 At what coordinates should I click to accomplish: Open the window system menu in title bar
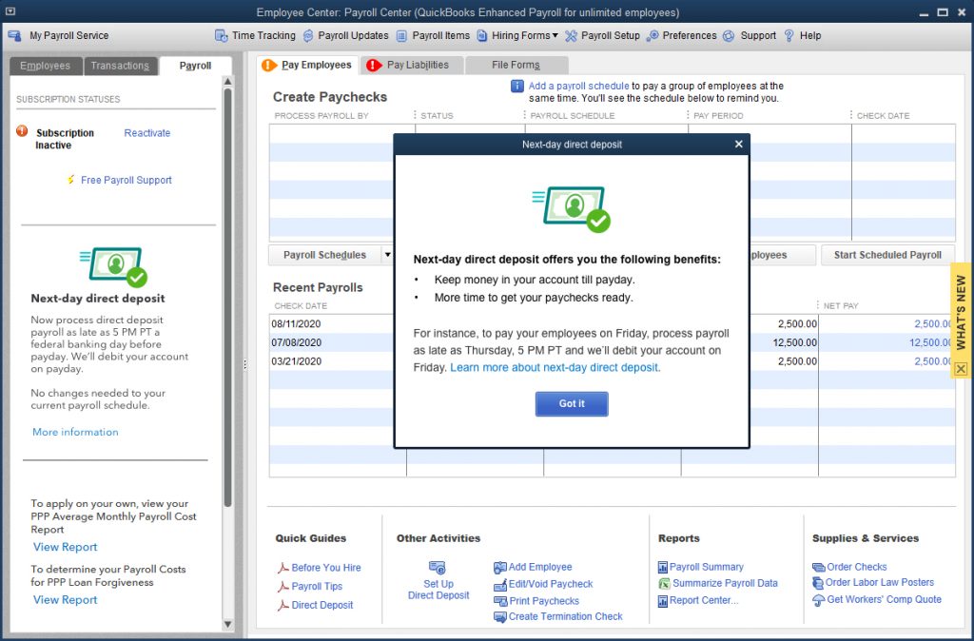10,11
